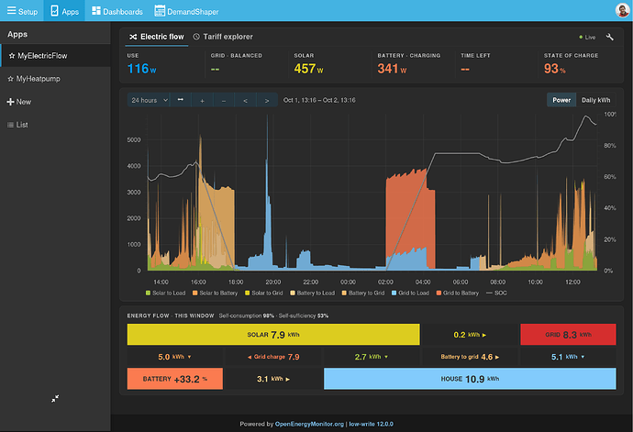This screenshot has width=633, height=432.
Task: Switch to the Tariff explorer tab
Action: 223,37
